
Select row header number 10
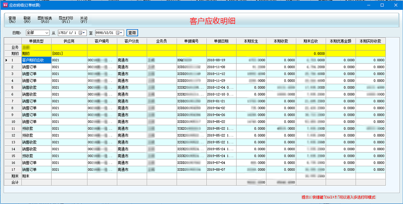tap(13, 122)
